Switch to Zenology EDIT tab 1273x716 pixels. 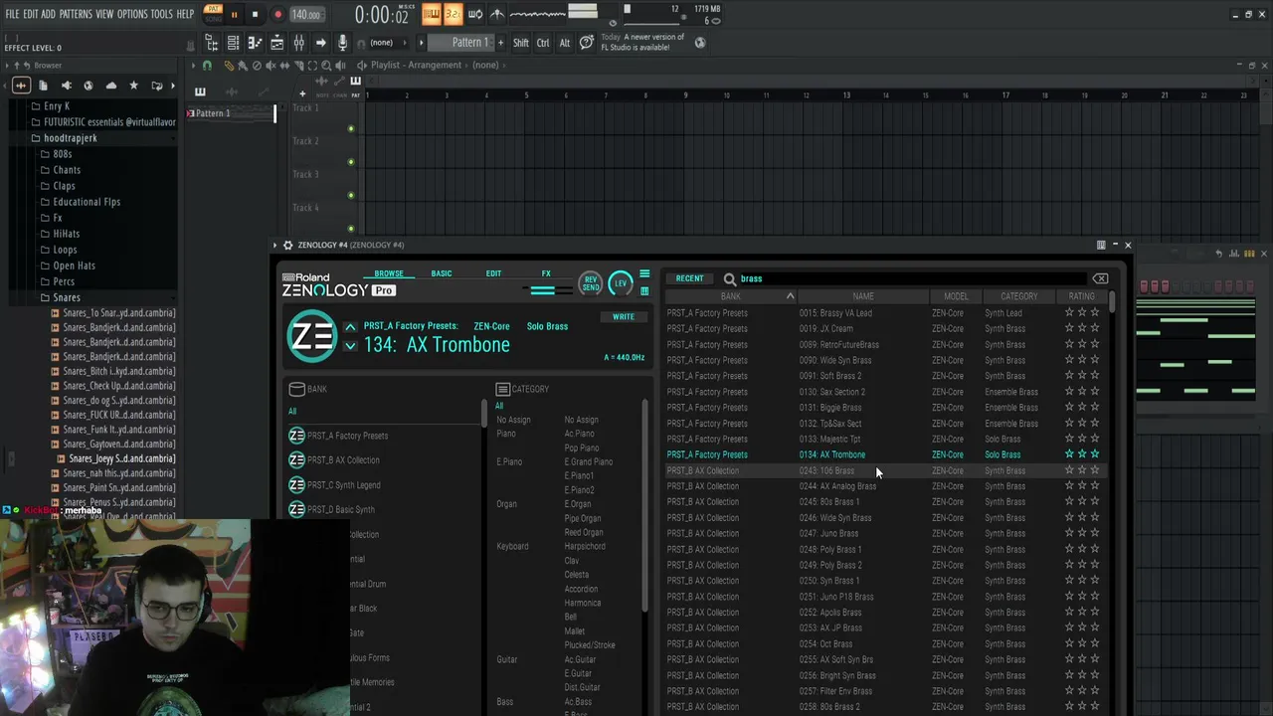click(x=493, y=273)
